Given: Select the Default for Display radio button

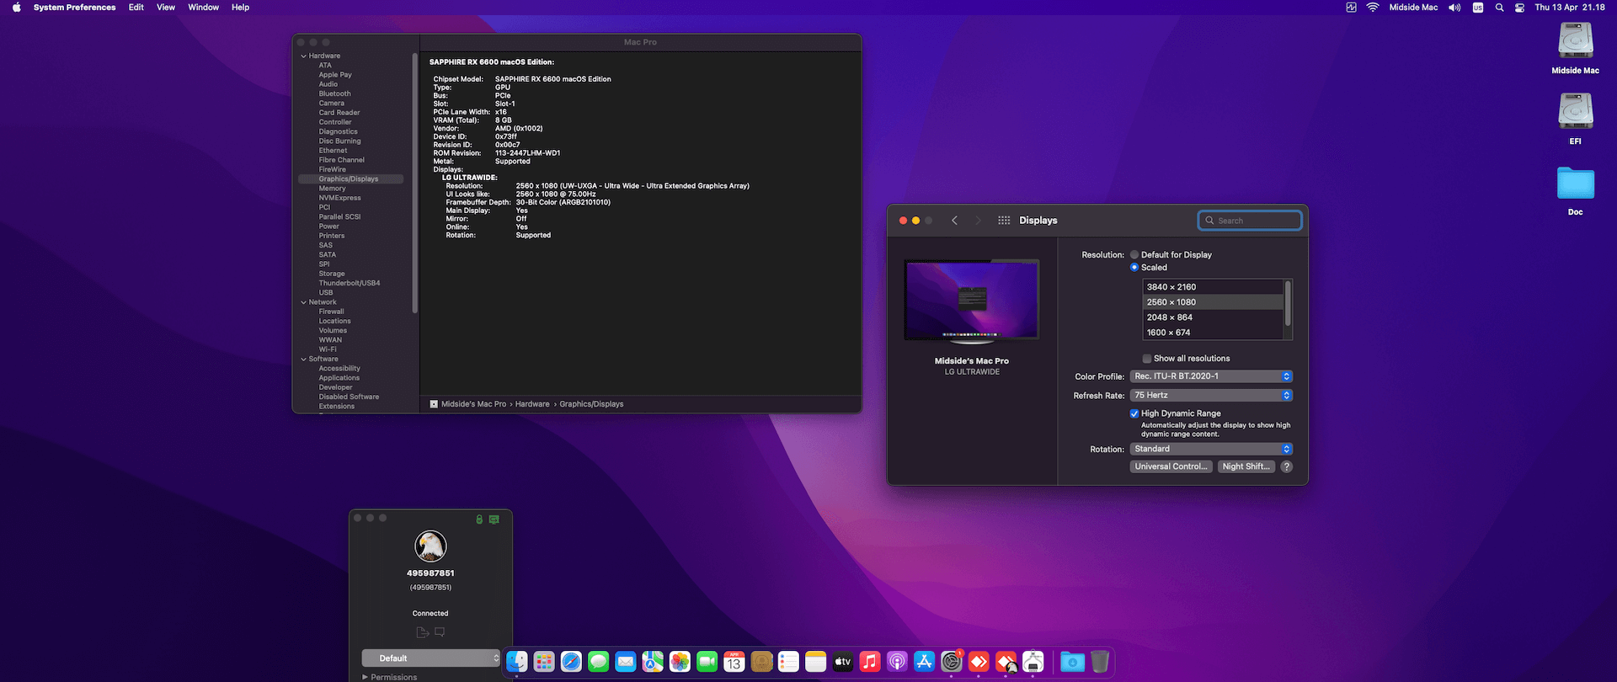Looking at the screenshot, I should (x=1134, y=255).
